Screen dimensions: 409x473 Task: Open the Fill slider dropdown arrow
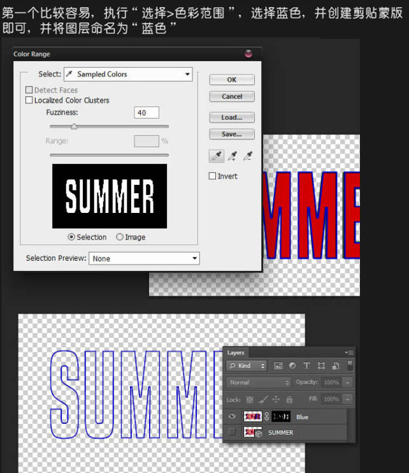pos(347,399)
